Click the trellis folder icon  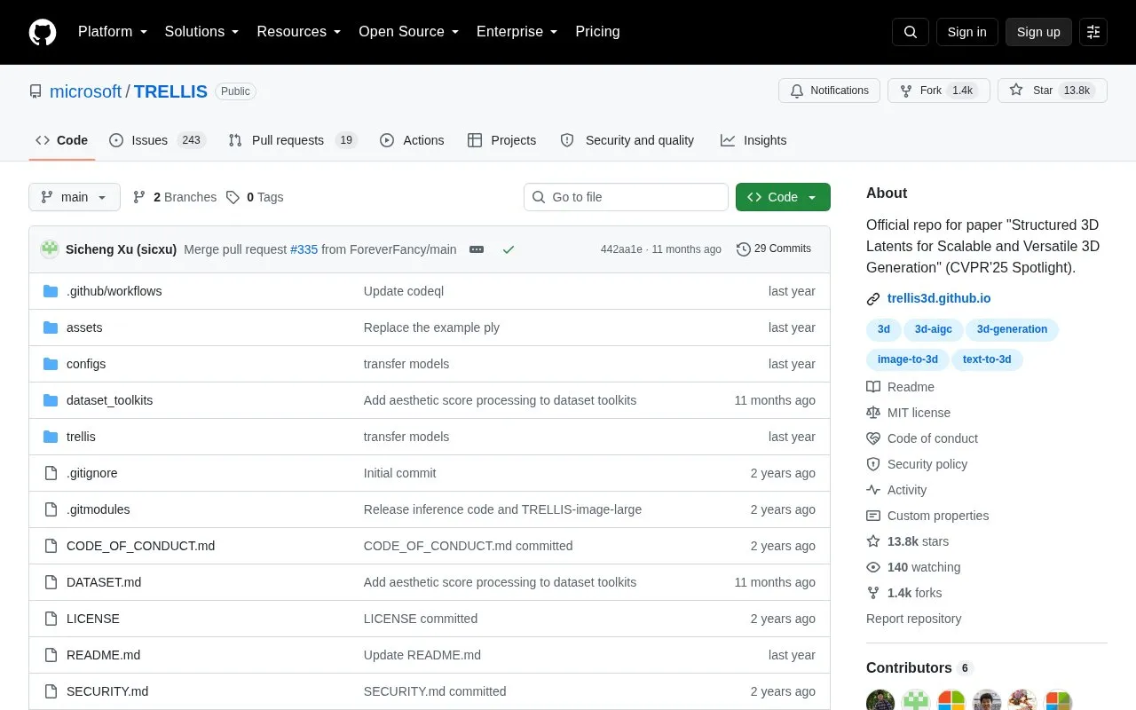[51, 437]
